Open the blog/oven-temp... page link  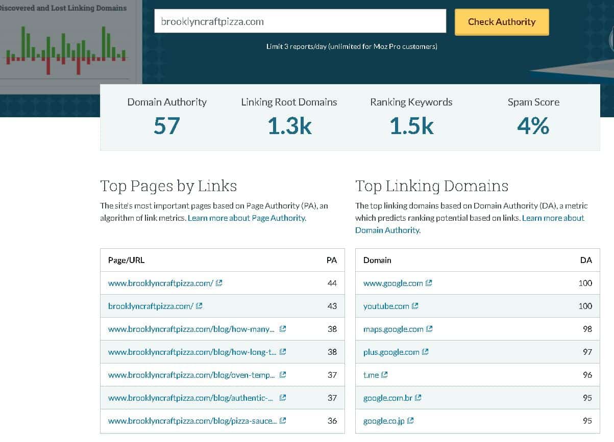192,375
